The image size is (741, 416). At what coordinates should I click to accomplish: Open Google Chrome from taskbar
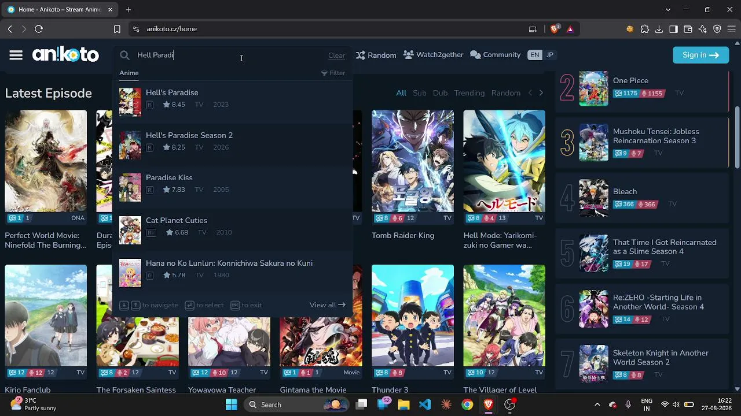[467, 404]
